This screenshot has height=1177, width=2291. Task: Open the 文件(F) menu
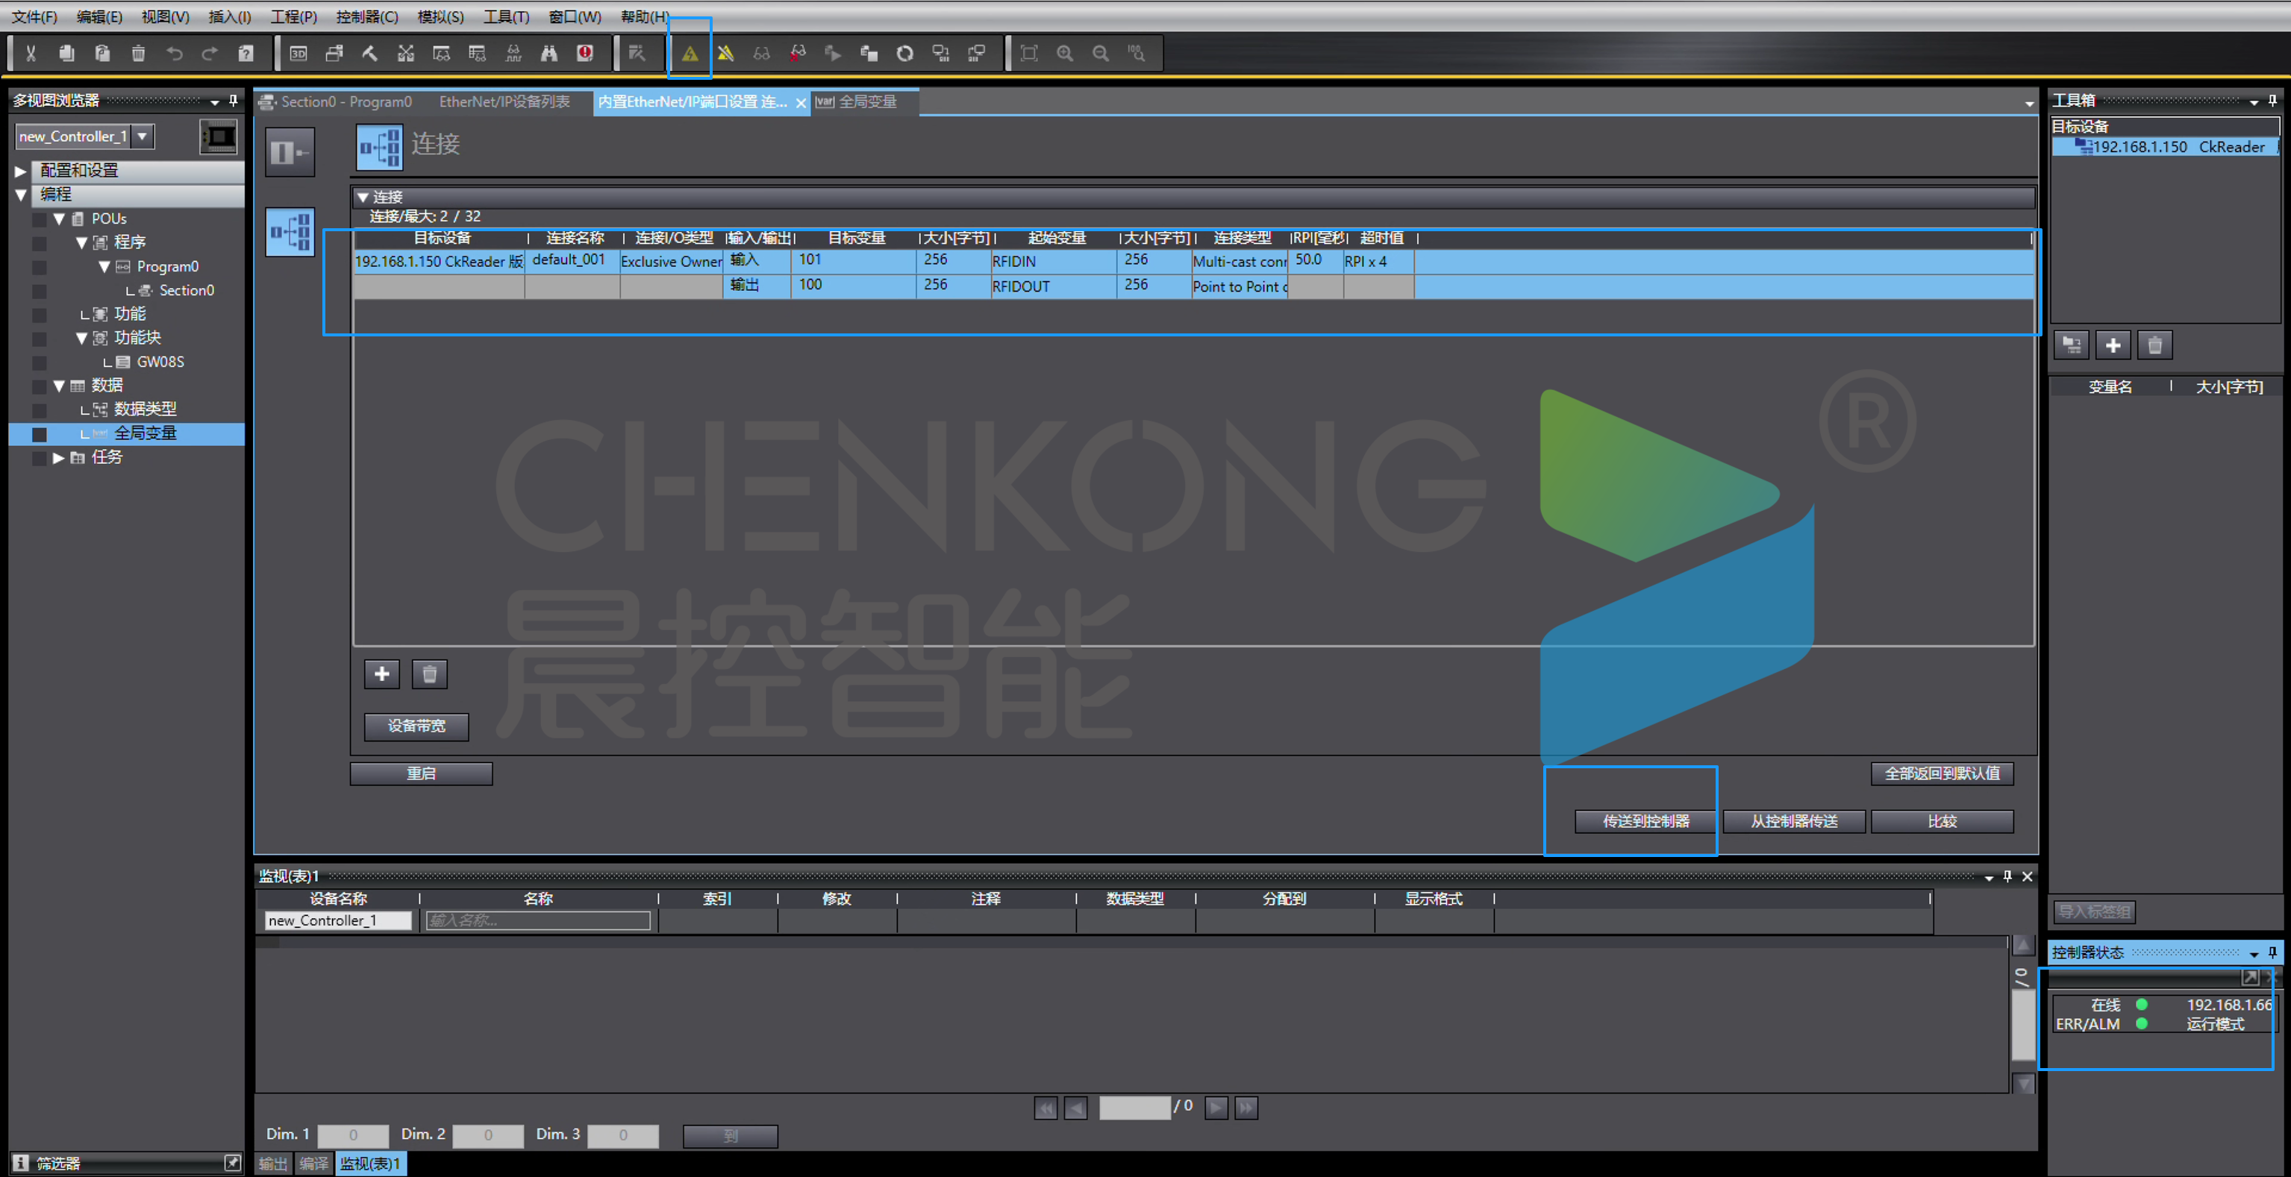click(x=34, y=17)
